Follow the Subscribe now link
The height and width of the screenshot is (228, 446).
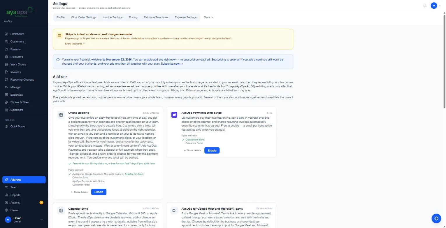(x=172, y=64)
